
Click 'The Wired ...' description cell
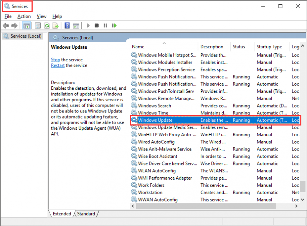coord(213,142)
